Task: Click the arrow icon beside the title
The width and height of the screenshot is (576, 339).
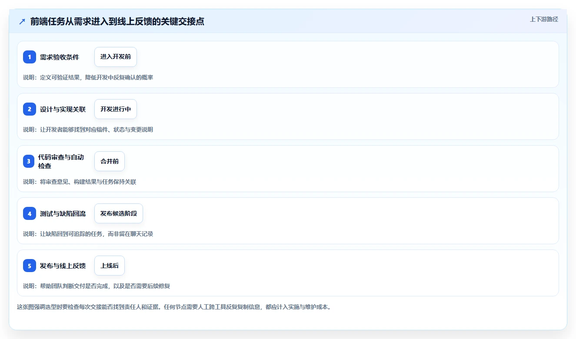Action: coord(22,21)
